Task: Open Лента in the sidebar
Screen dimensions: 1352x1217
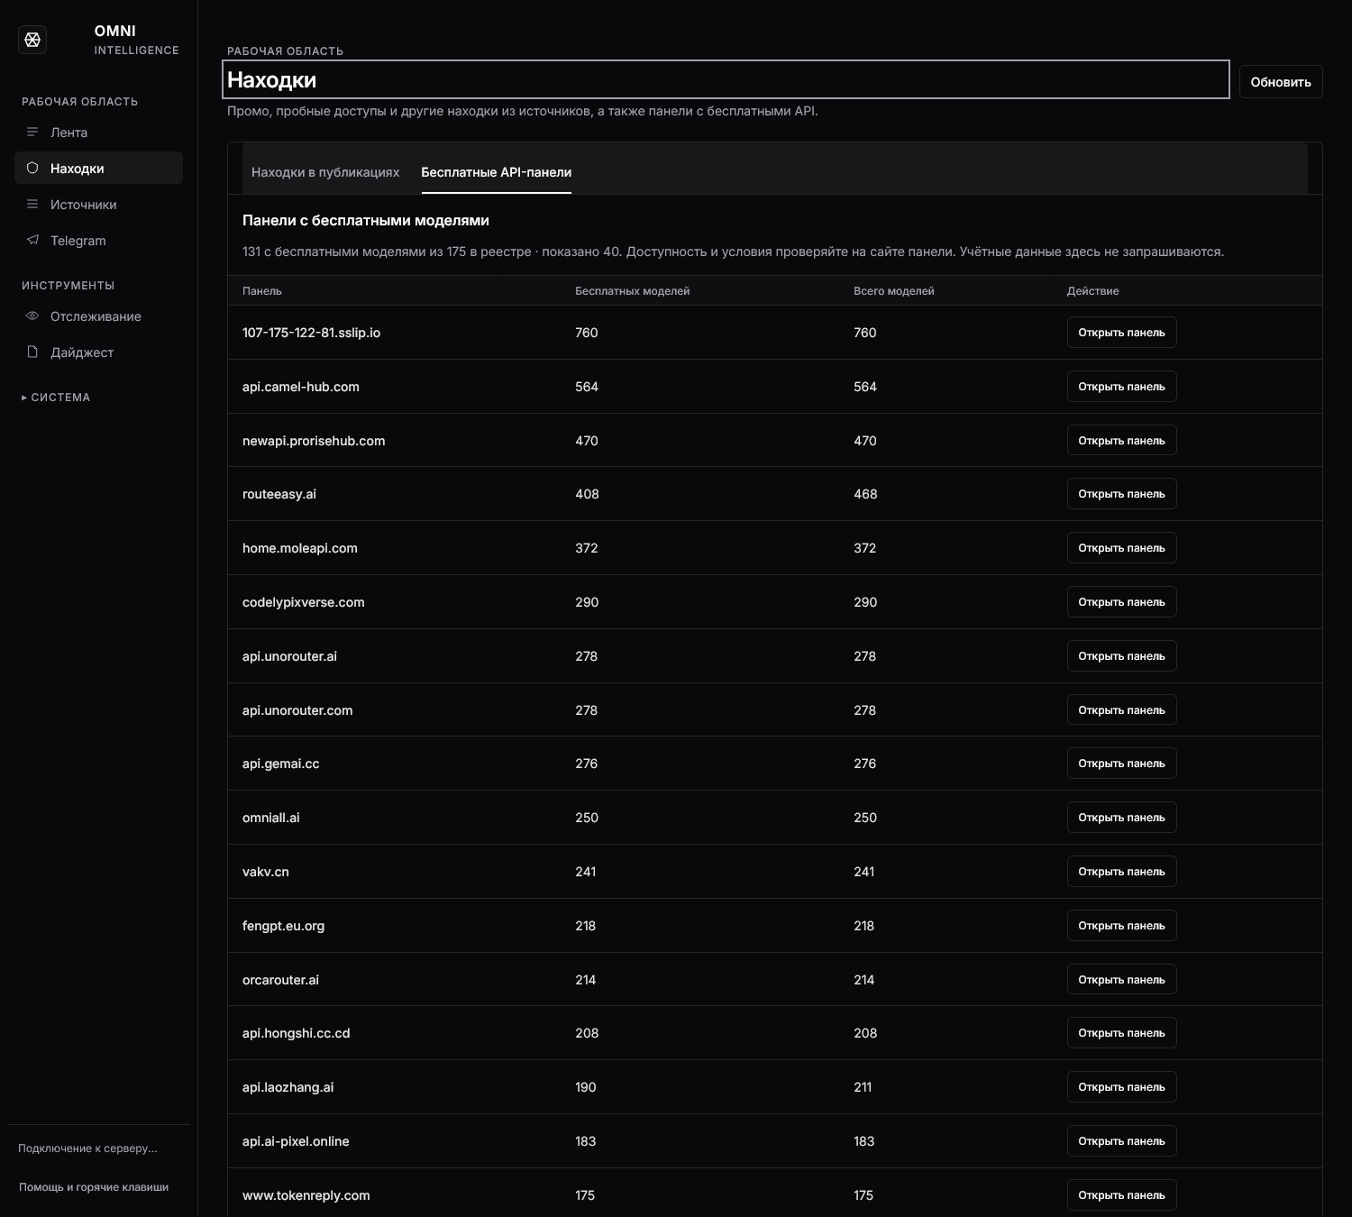Action: [98, 133]
